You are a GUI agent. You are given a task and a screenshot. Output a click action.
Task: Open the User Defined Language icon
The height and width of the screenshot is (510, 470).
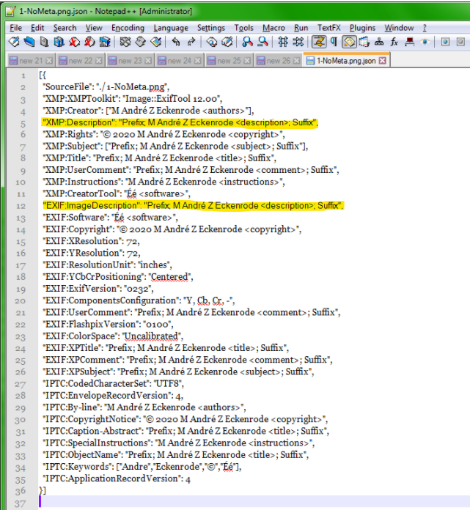click(364, 42)
